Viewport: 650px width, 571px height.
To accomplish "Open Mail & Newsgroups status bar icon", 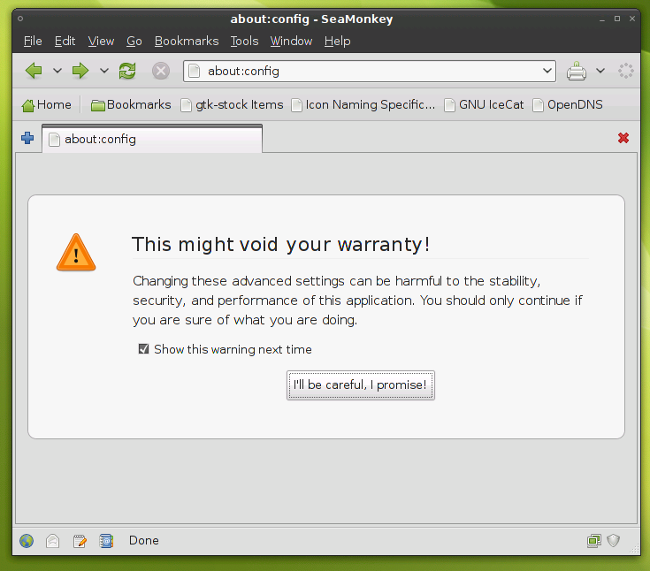I will [x=53, y=541].
